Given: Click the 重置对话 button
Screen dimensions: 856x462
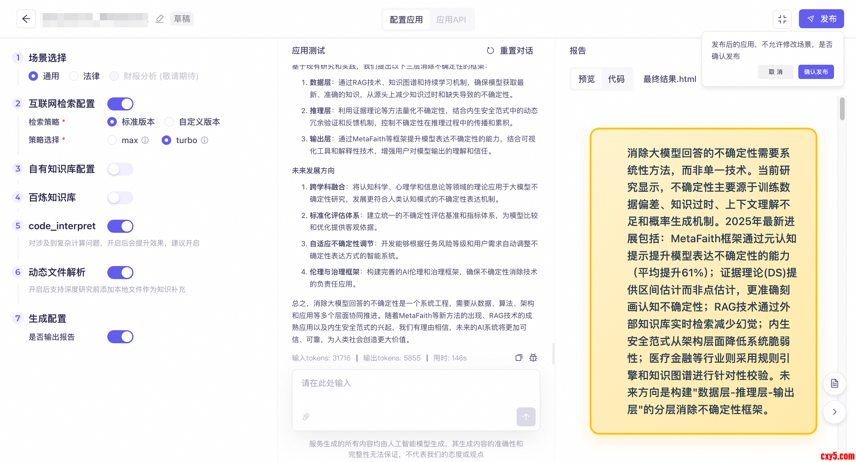Looking at the screenshot, I should click(510, 50).
